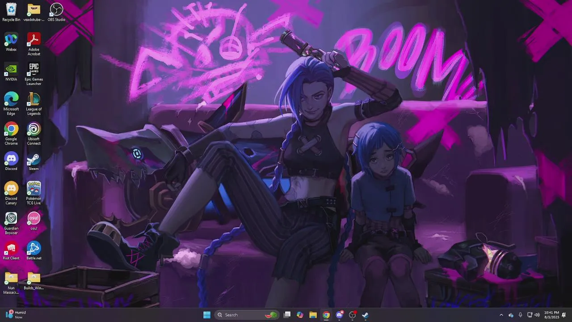Open the osu! desktop shortcut
The image size is (572, 322).
(x=34, y=221)
